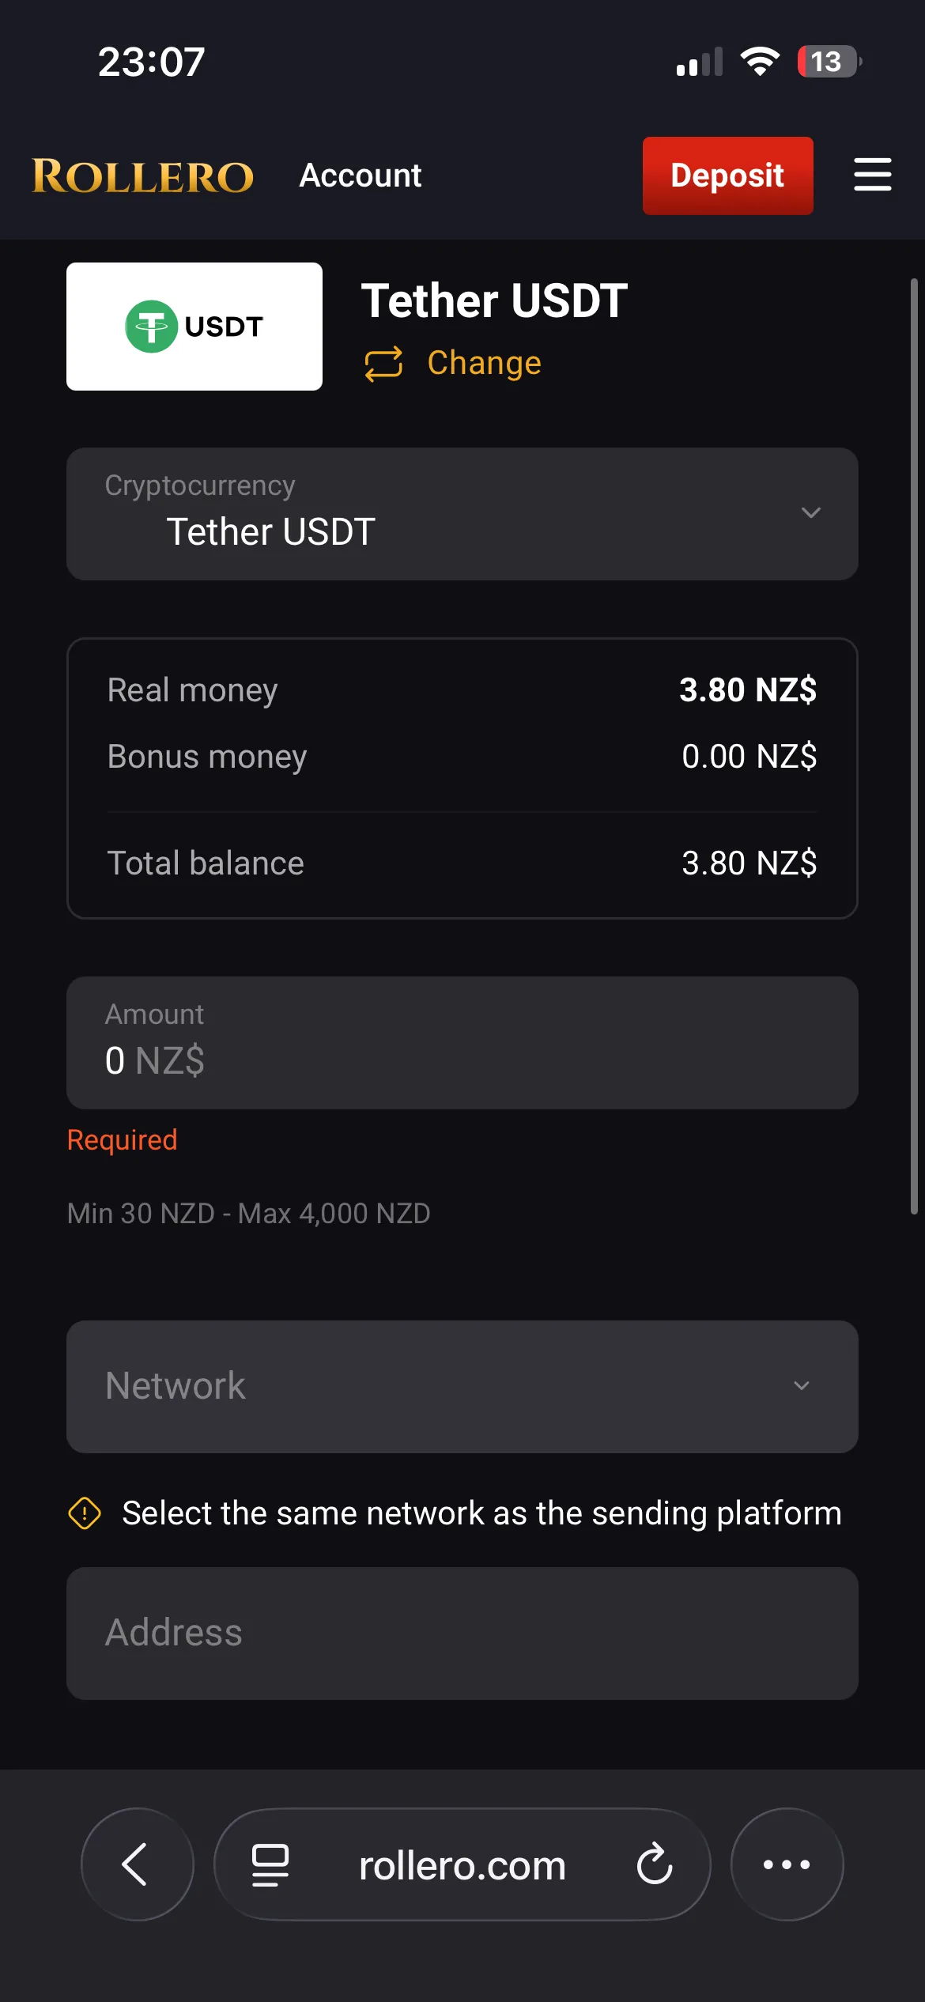Expand the Cryptocurrency dropdown

462,514
